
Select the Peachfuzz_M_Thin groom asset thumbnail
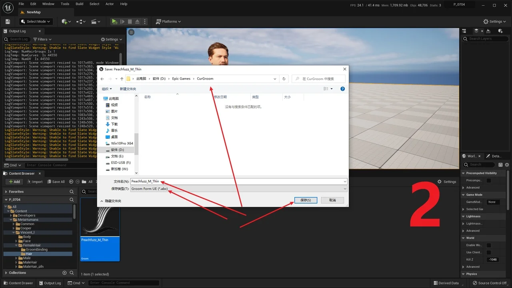pyautogui.click(x=100, y=229)
